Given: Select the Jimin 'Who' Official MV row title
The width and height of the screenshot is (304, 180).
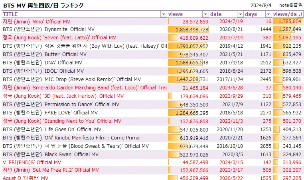Looking at the screenshot, I should 36,21.
